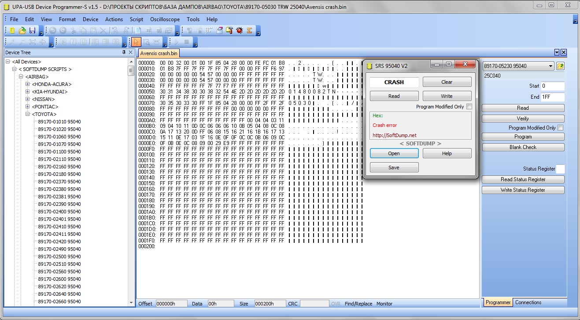Click the new device chip icon
The height and width of the screenshot is (320, 580).
click(12, 30)
